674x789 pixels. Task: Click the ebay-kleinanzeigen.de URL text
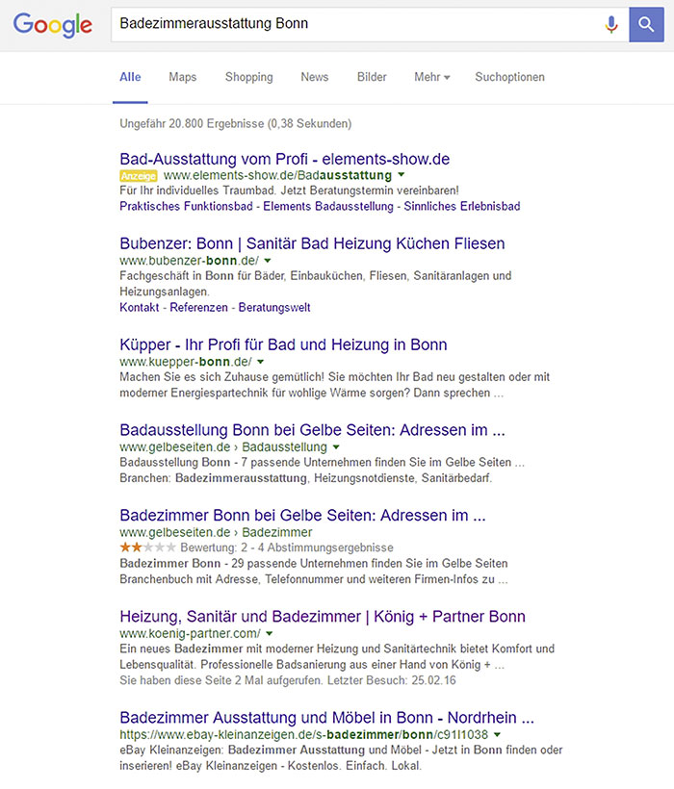coord(304,735)
